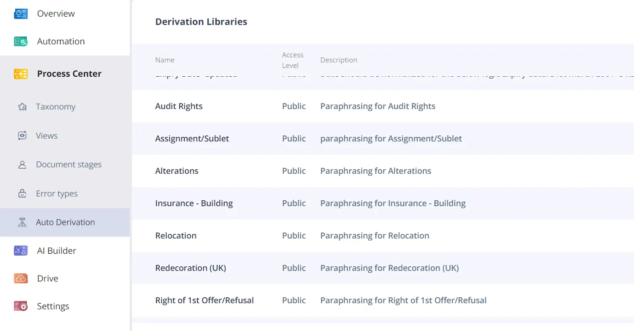Click the Views eye icon
This screenshot has width=634, height=331.
pyautogui.click(x=22, y=136)
